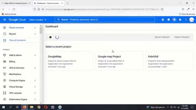Open the Kolmifull project card
The height and width of the screenshot is (110, 196).
pyautogui.click(x=169, y=61)
